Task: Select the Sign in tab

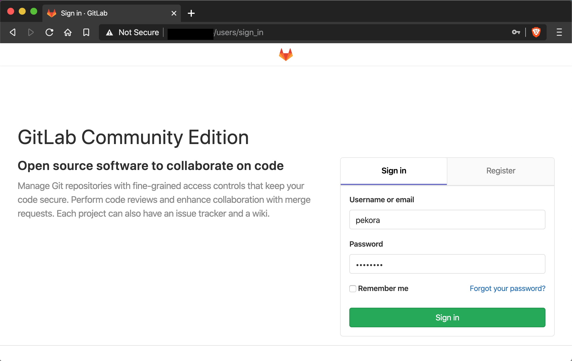Action: pos(394,171)
